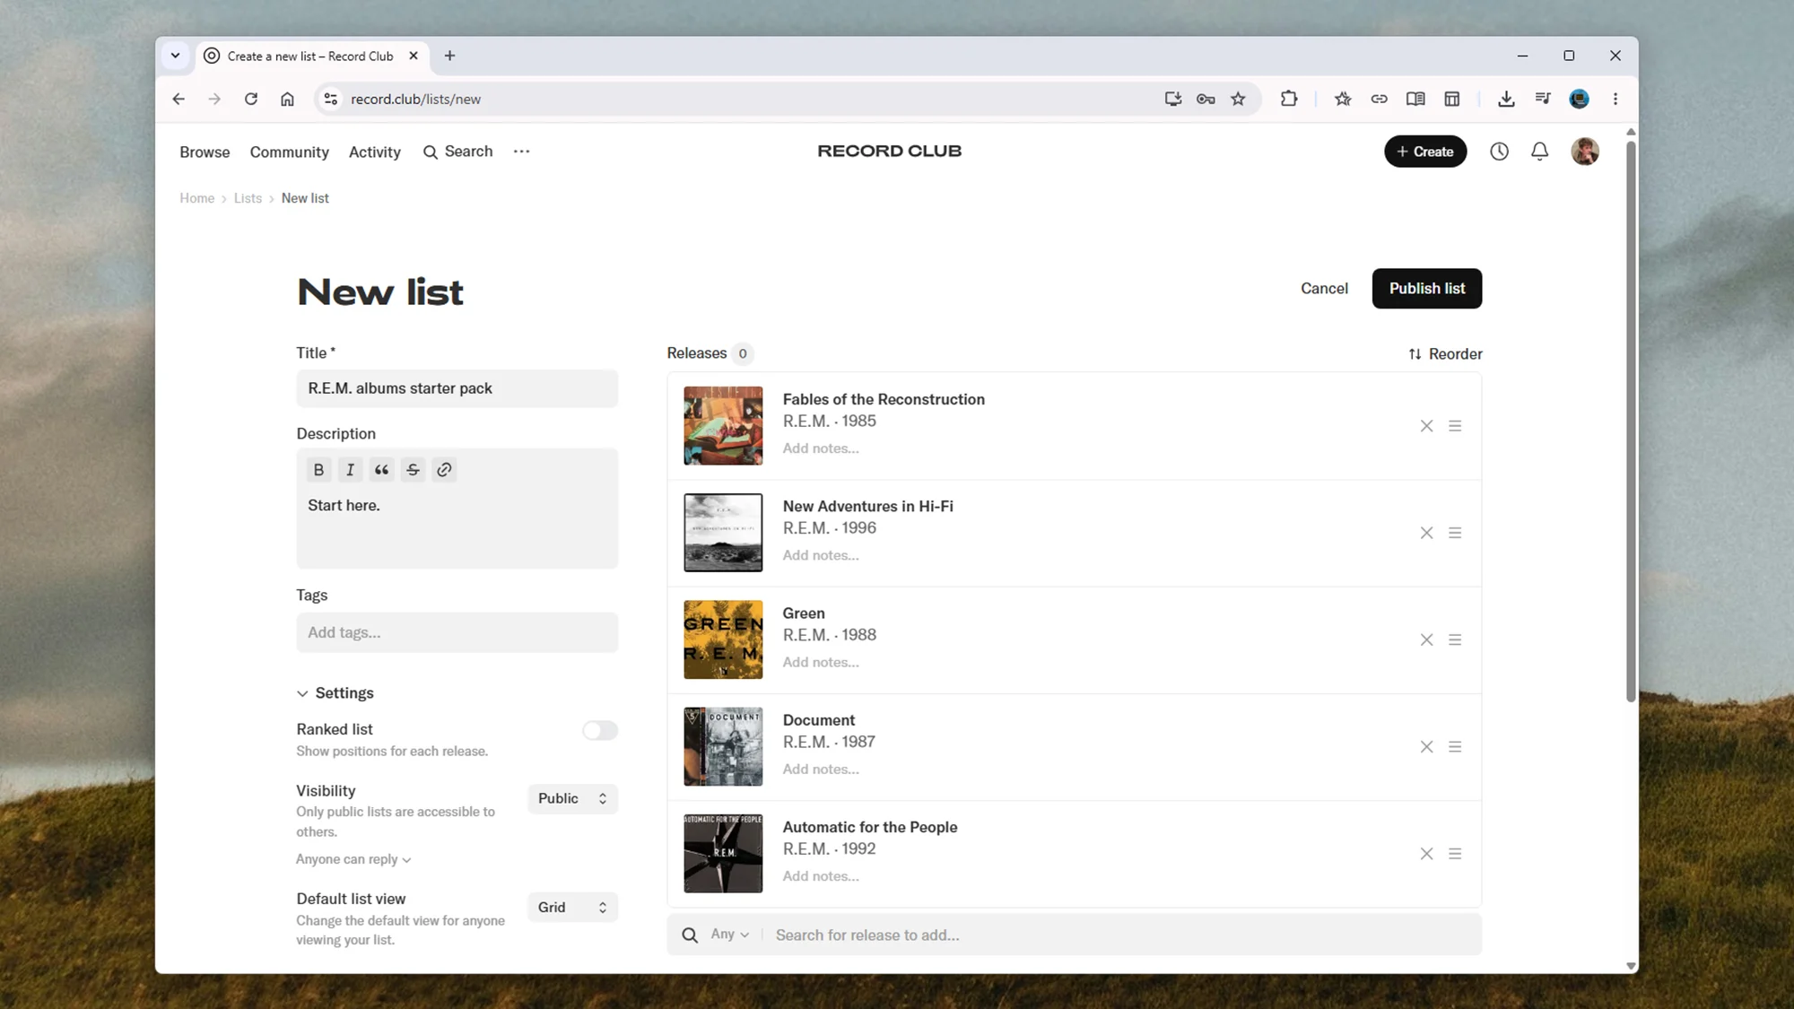Go to the Activity page
Screen dimensions: 1794x1009
tap(375, 152)
